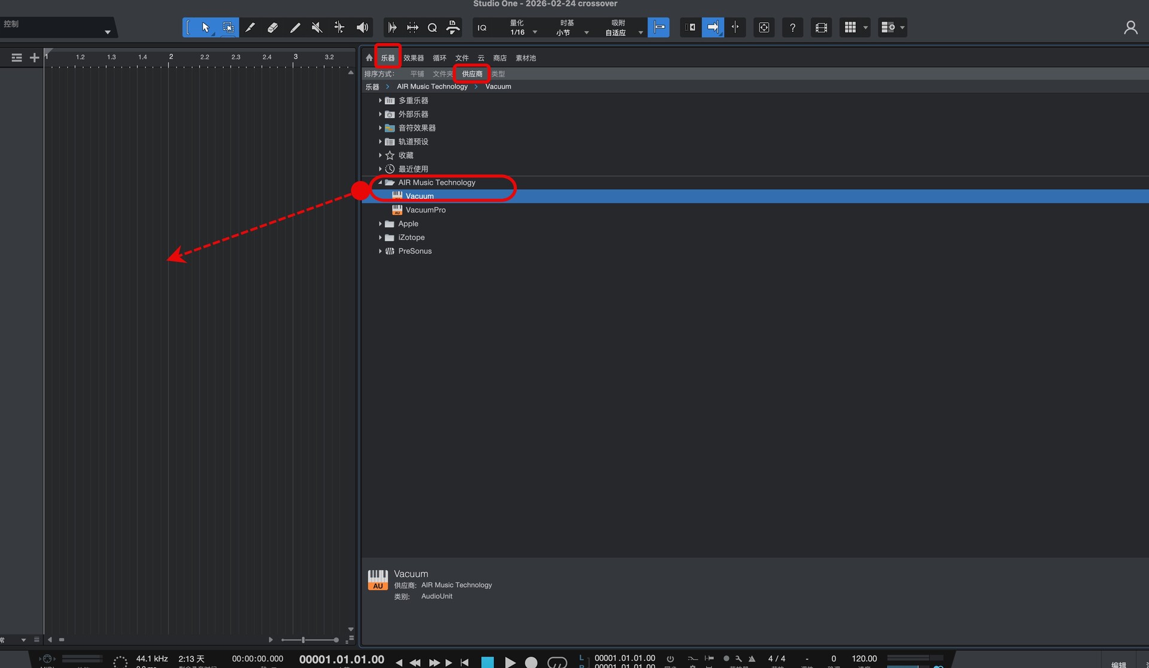Toggle the snap button
1149x668 pixels.
(658, 28)
